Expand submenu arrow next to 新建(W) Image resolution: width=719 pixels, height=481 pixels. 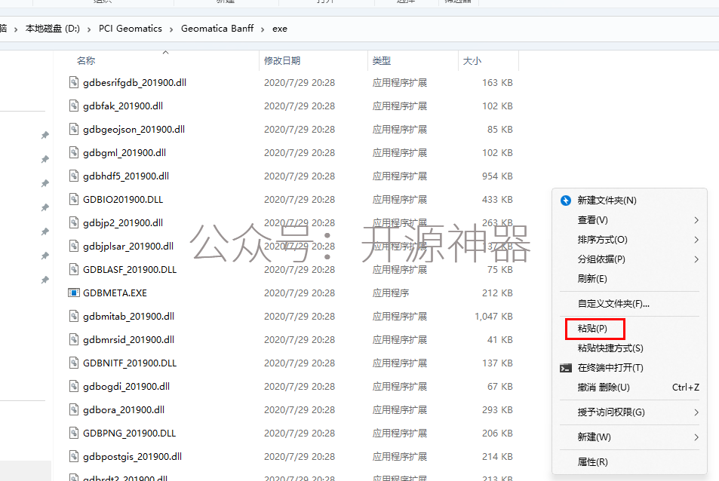(x=696, y=437)
